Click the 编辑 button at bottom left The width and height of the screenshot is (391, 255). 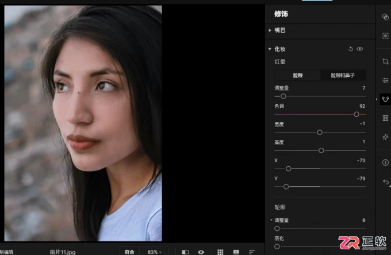tap(7, 252)
